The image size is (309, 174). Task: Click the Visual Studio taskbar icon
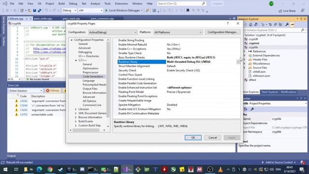tap(127, 169)
